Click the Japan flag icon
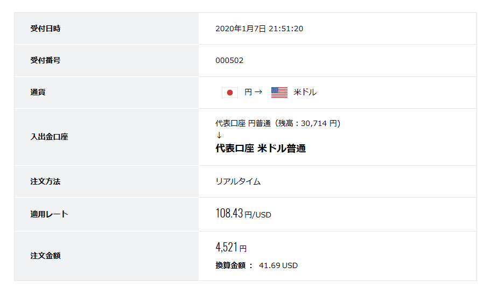Screen dimensions: 491x288 coord(230,93)
